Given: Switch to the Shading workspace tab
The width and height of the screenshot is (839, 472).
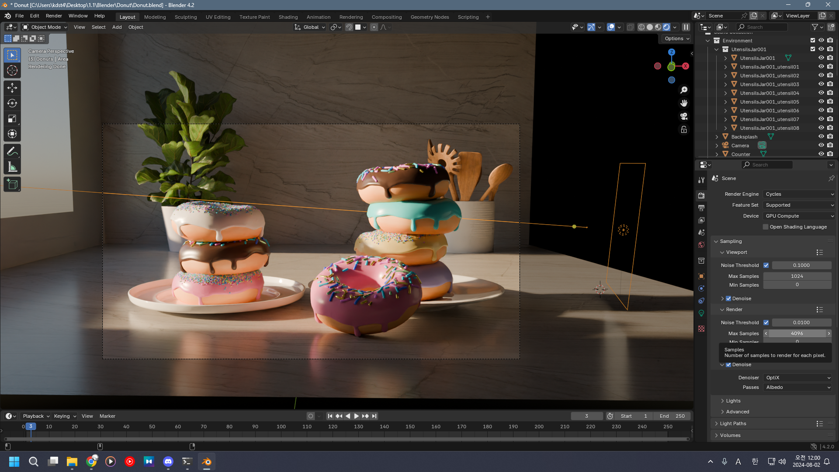Looking at the screenshot, I should point(288,17).
